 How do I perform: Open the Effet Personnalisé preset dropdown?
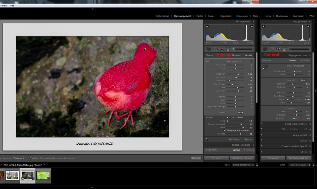click(x=234, y=61)
